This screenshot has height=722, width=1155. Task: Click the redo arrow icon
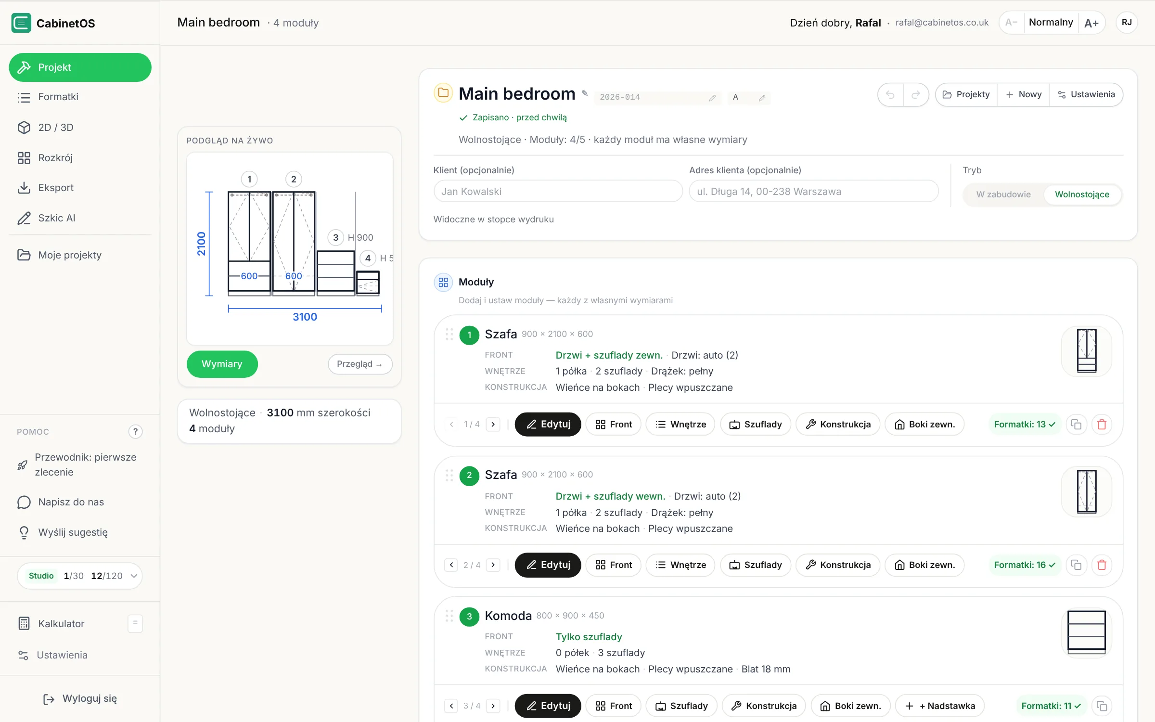916,95
